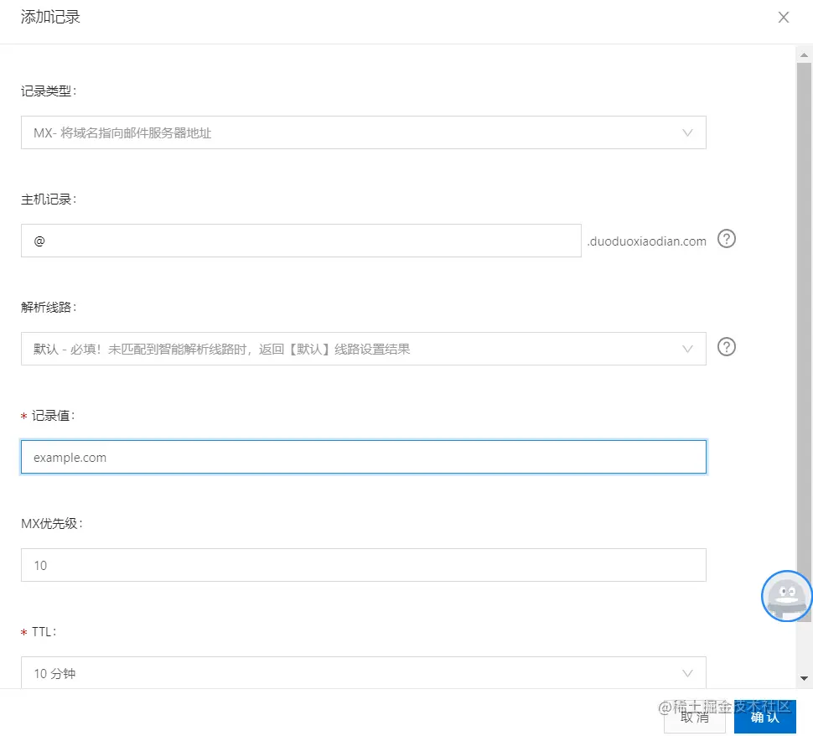
Task: Open the 记录类型 MX dropdown
Action: click(x=364, y=132)
